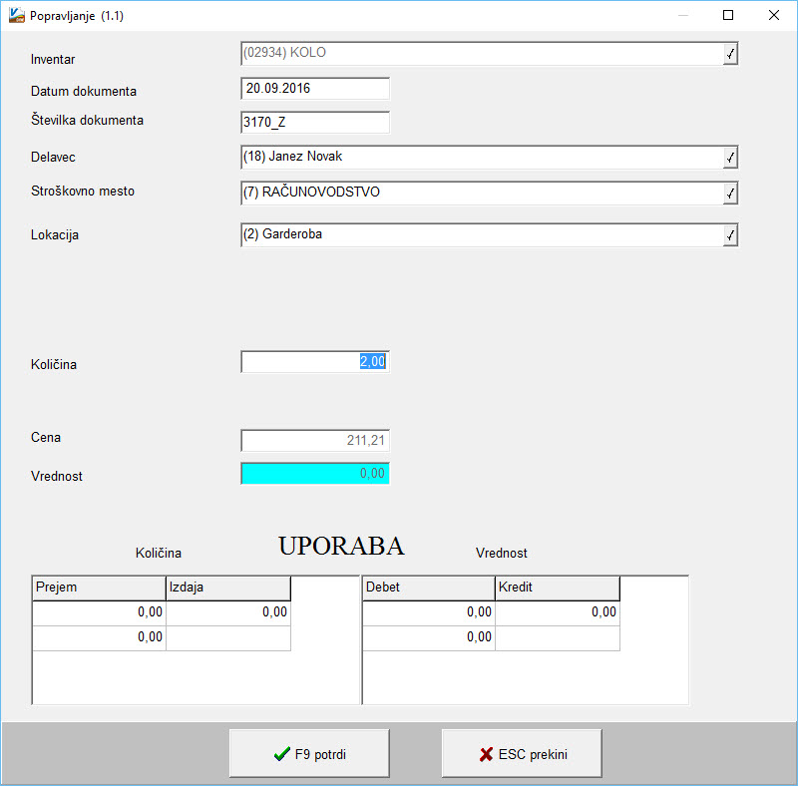Select the cyan Vrednost field

pos(314,474)
